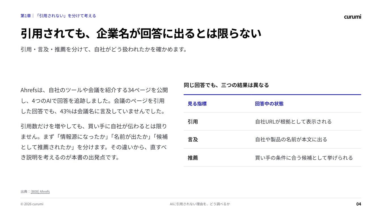This screenshot has height=214, width=382.
Task: Click the paragraph beginning with 引用数だけを増やしても
Action: click(x=94, y=142)
